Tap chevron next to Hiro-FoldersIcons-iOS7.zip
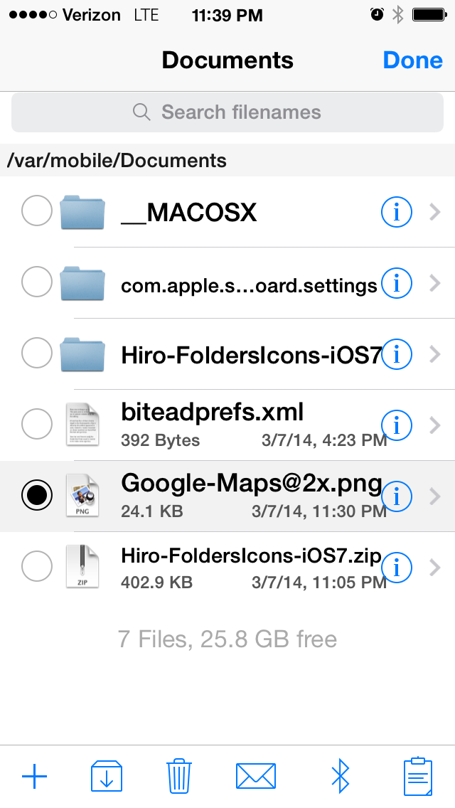The image size is (455, 808). [436, 567]
